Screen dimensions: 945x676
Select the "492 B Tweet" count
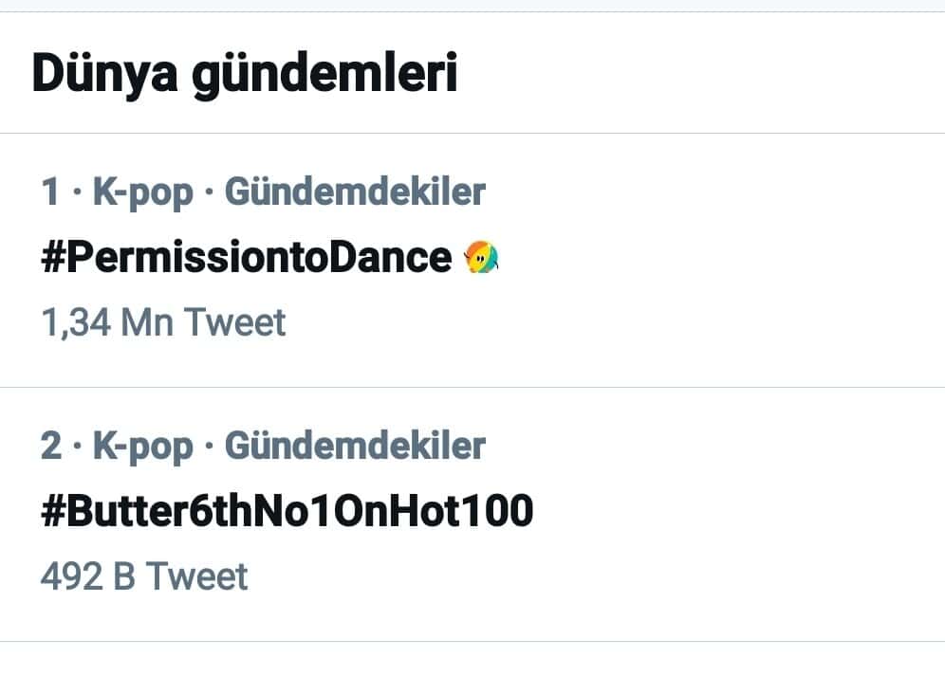point(144,576)
